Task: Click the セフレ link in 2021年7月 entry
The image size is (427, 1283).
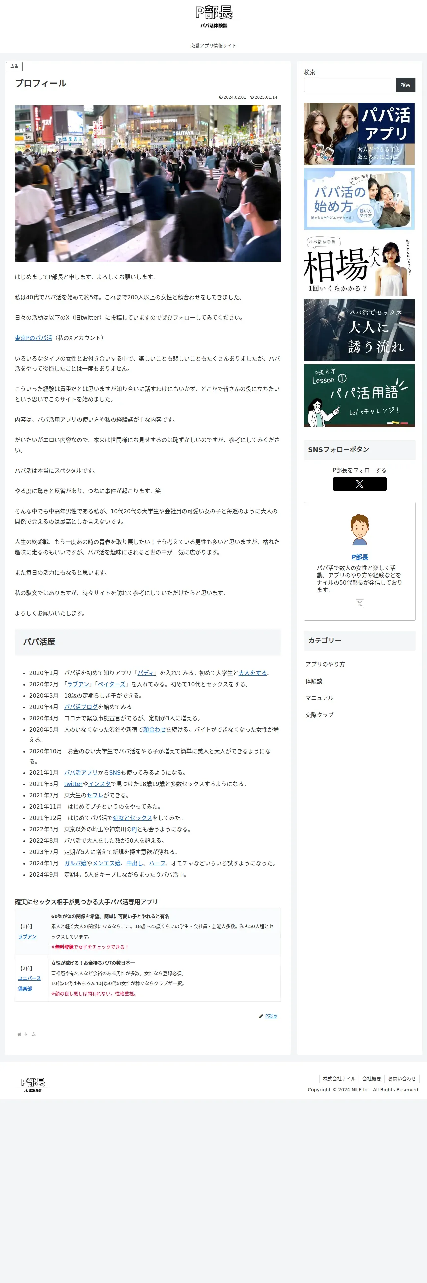Action: coord(95,795)
